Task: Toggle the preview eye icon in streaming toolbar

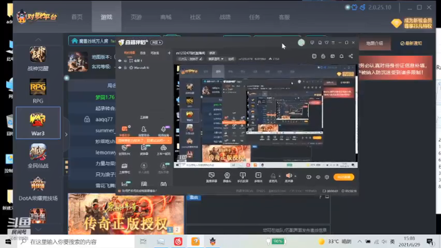Action: [x=318, y=177]
